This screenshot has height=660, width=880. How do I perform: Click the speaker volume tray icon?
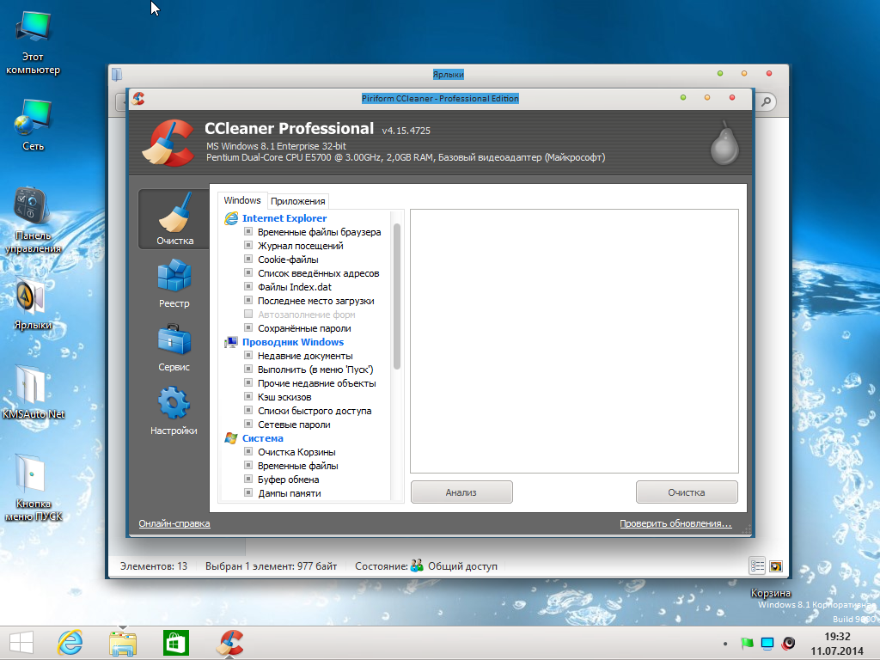[x=789, y=643]
